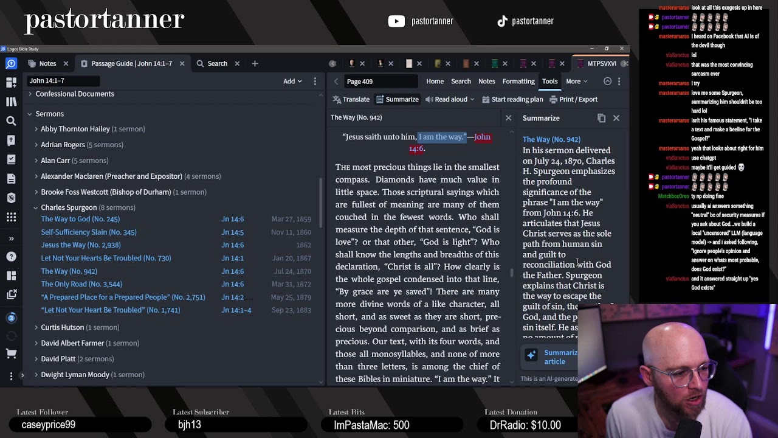The image size is (778, 438).
Task: Open sermon The Way to God (No. 245)
Action: point(80,219)
